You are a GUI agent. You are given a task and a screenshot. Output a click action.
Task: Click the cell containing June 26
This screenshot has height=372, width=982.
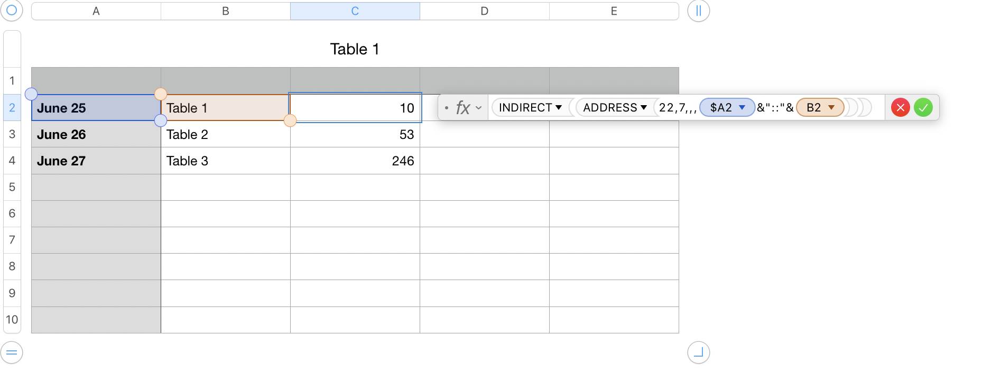click(96, 134)
